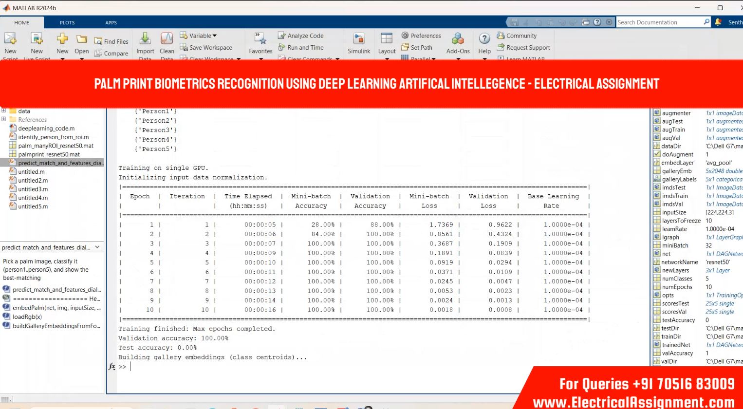Viewport: 743px width, 409px height.
Task: Click the Find Files icon
Action: tap(98, 41)
